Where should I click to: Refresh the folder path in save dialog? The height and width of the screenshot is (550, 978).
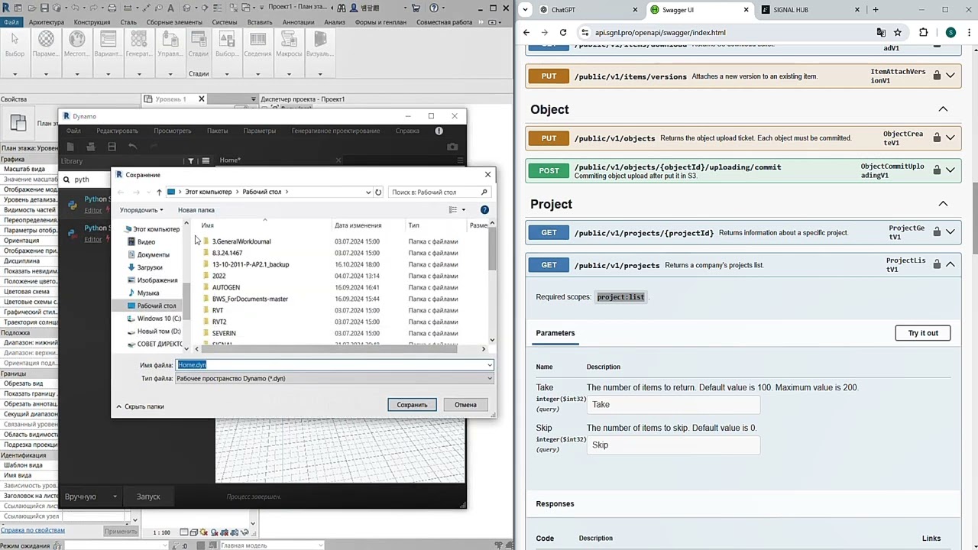(378, 192)
